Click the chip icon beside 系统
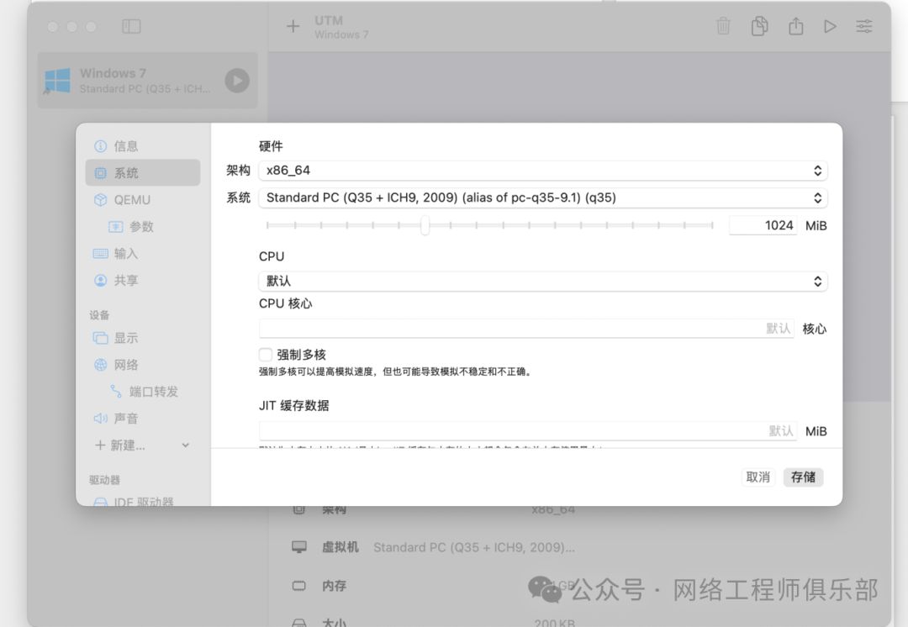 101,172
